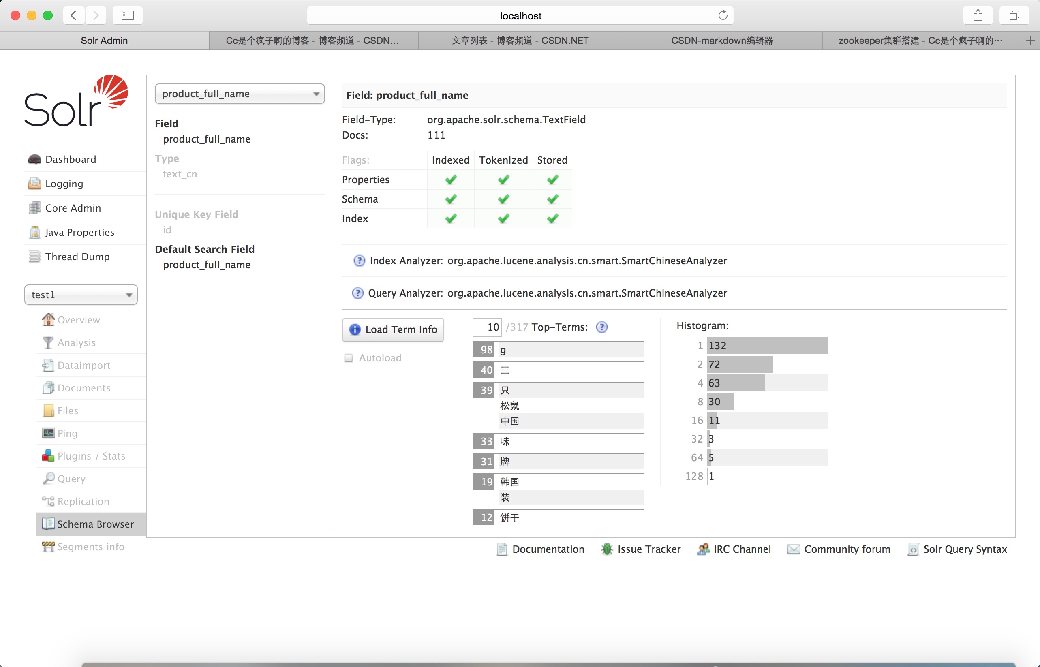This screenshot has width=1040, height=667.
Task: Click the Replication icon in sidebar
Action: (49, 501)
